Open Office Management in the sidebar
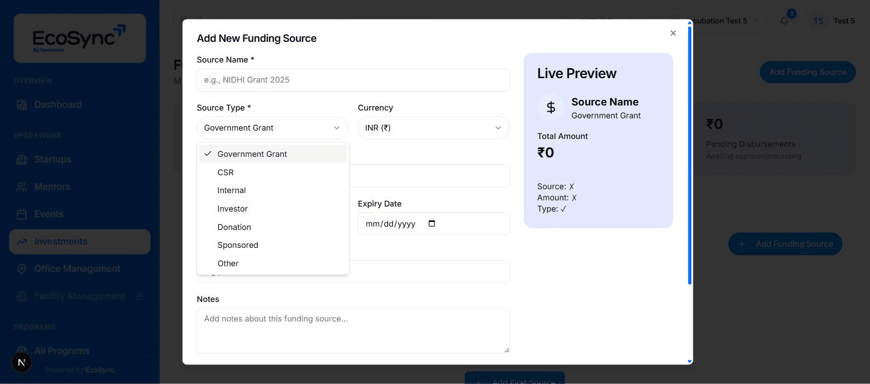This screenshot has width=870, height=384. pos(80,268)
